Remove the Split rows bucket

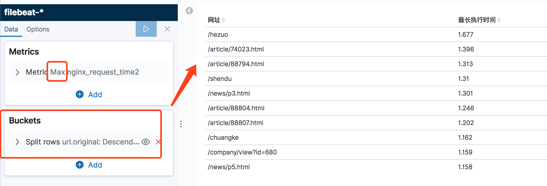tap(158, 142)
